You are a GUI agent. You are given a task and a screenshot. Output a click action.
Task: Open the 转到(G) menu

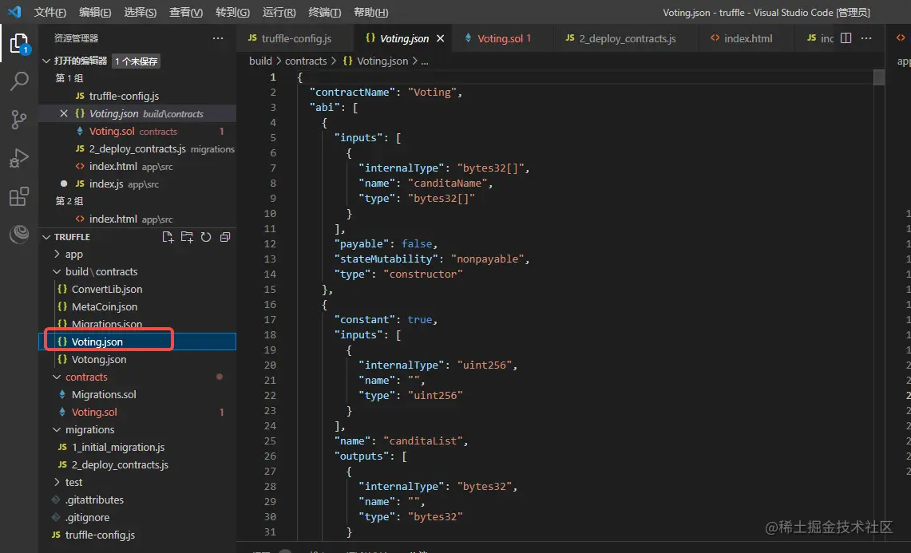pos(232,12)
